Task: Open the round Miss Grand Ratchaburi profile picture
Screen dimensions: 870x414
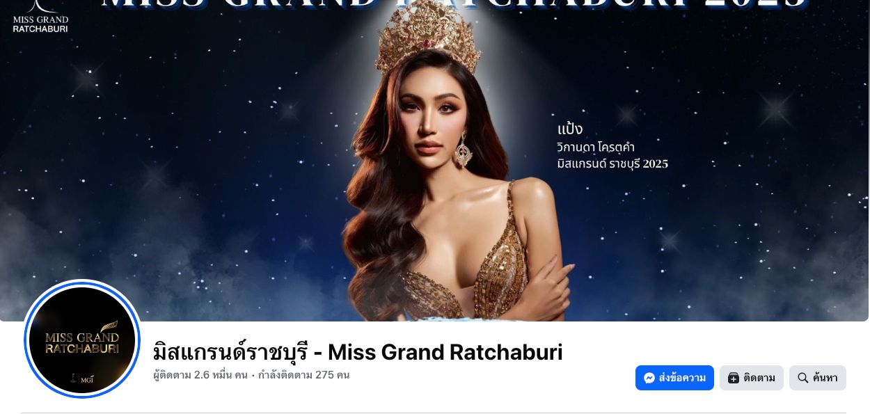Action: click(x=82, y=339)
